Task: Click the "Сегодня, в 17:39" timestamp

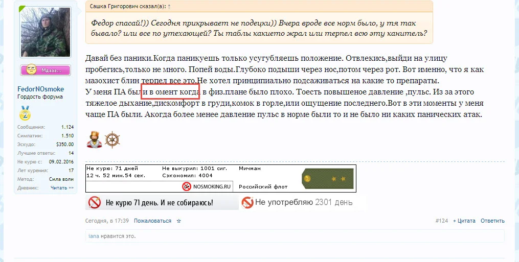Action: pyautogui.click(x=107, y=221)
